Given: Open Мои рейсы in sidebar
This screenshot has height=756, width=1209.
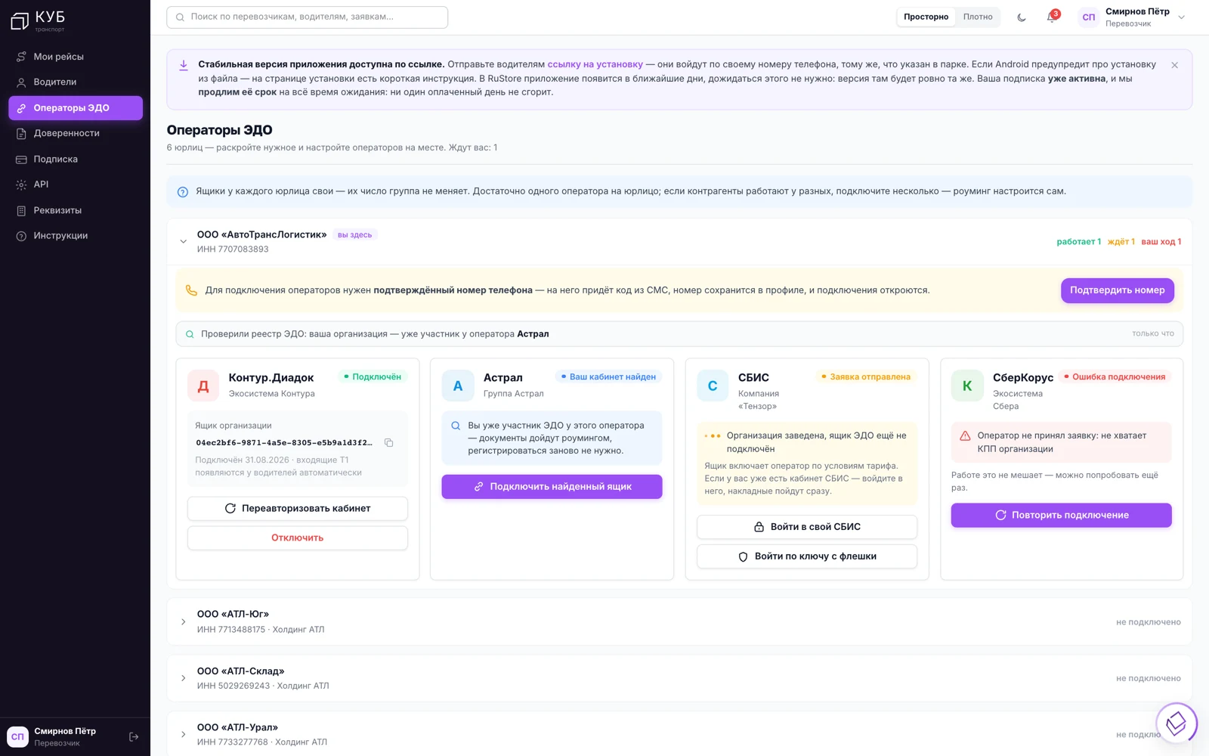Looking at the screenshot, I should point(76,57).
